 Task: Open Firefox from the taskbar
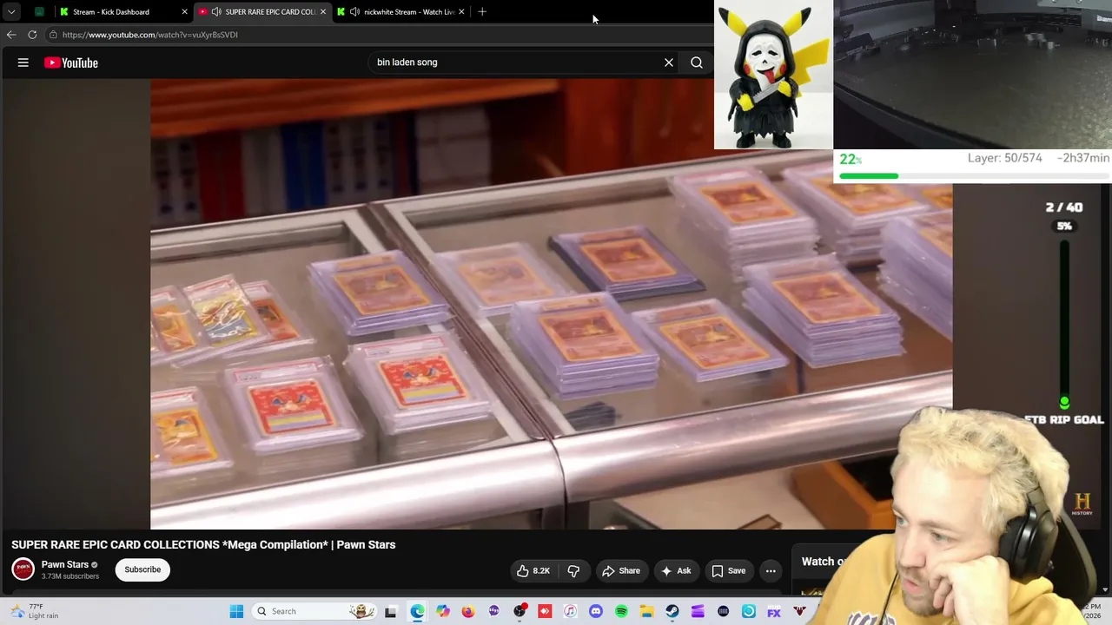tap(468, 611)
